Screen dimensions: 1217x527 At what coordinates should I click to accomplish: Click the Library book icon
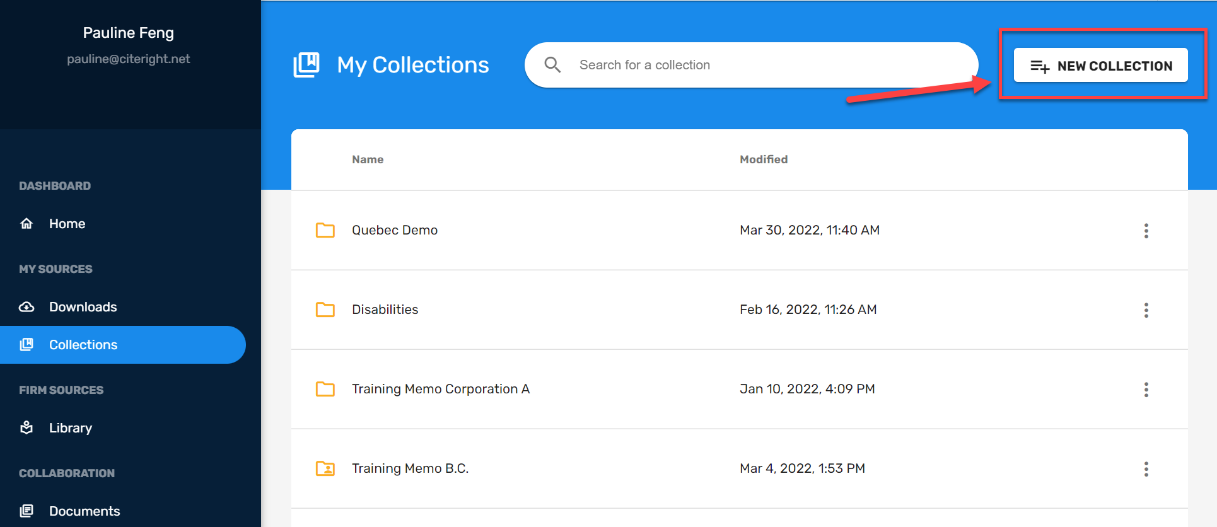26,428
